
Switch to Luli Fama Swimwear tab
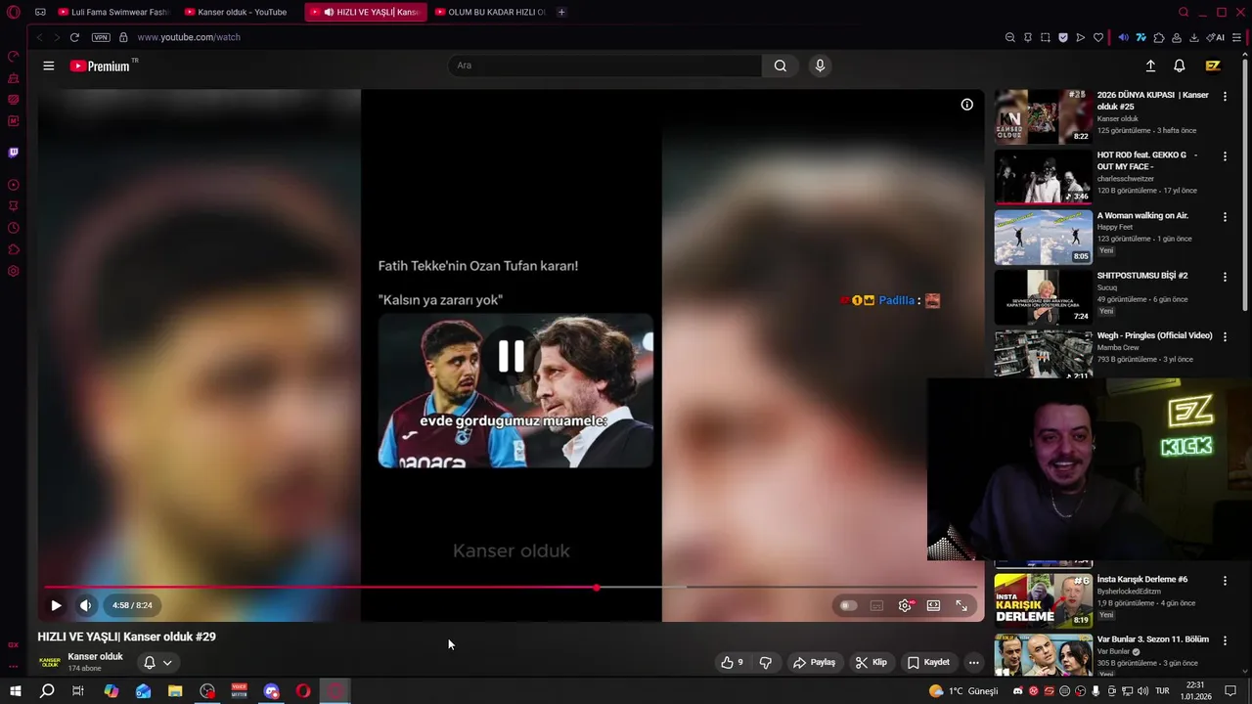coord(112,12)
